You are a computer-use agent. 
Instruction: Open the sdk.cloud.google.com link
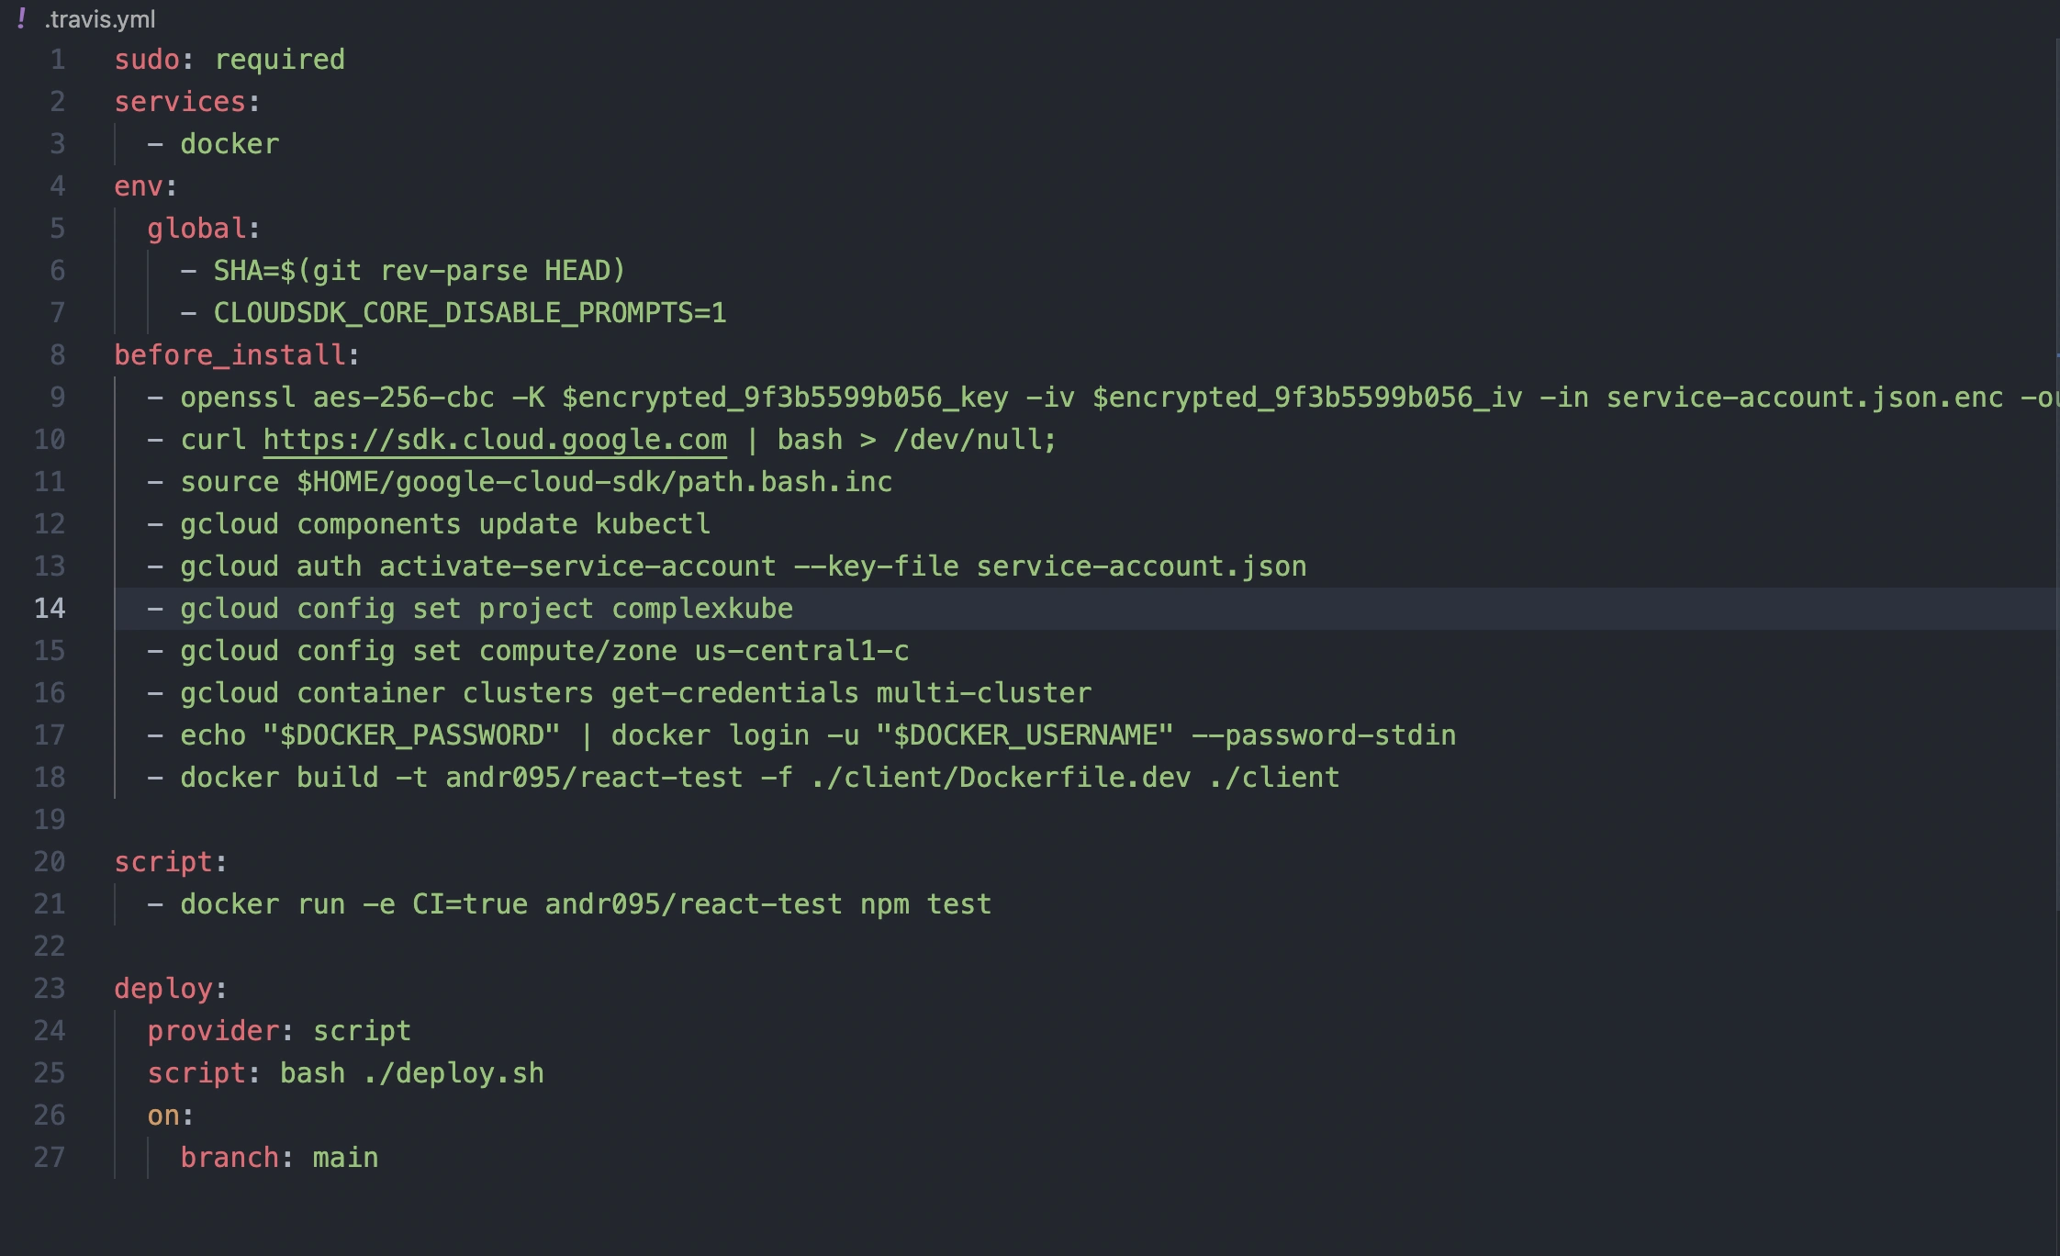pyautogui.click(x=495, y=440)
